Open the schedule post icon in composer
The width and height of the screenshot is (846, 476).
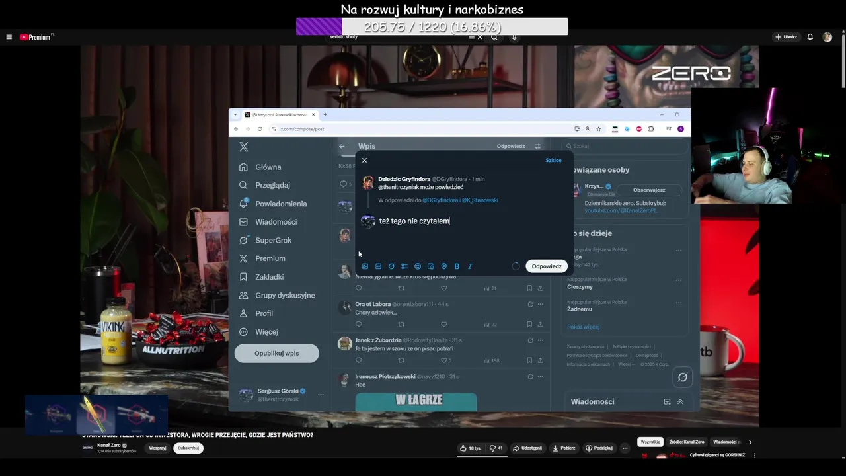(430, 266)
